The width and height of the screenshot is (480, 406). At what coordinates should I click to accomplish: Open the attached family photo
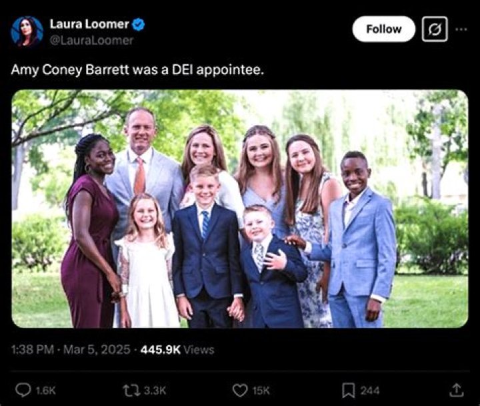[x=239, y=208]
